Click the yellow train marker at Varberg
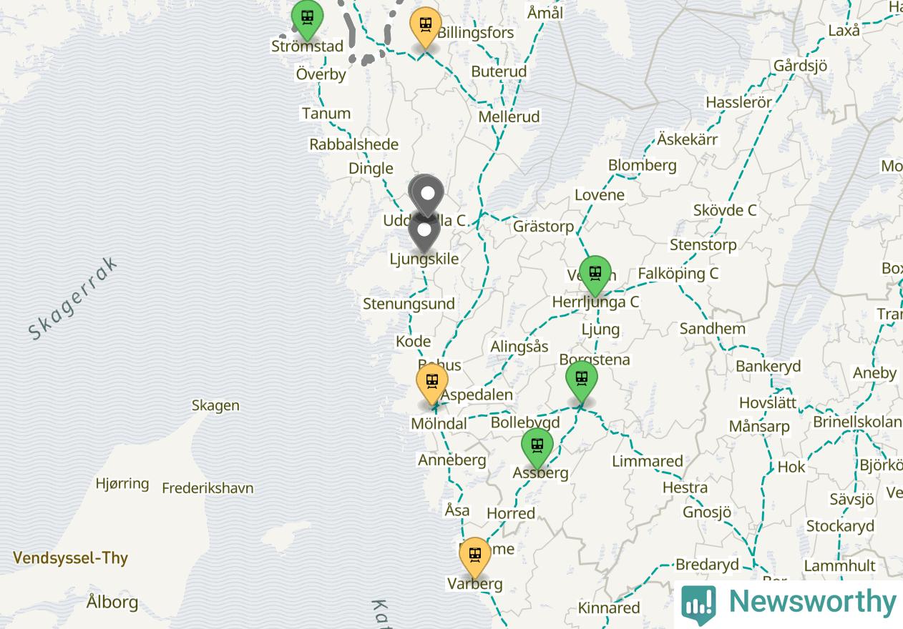 [474, 558]
